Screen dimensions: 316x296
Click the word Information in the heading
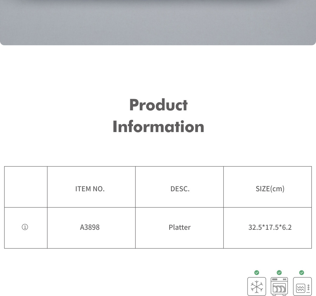click(158, 126)
